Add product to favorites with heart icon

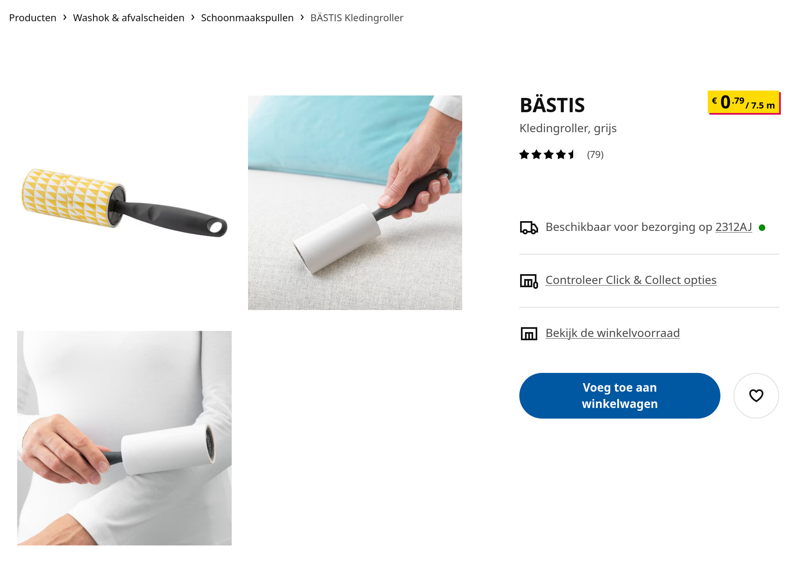tap(756, 395)
